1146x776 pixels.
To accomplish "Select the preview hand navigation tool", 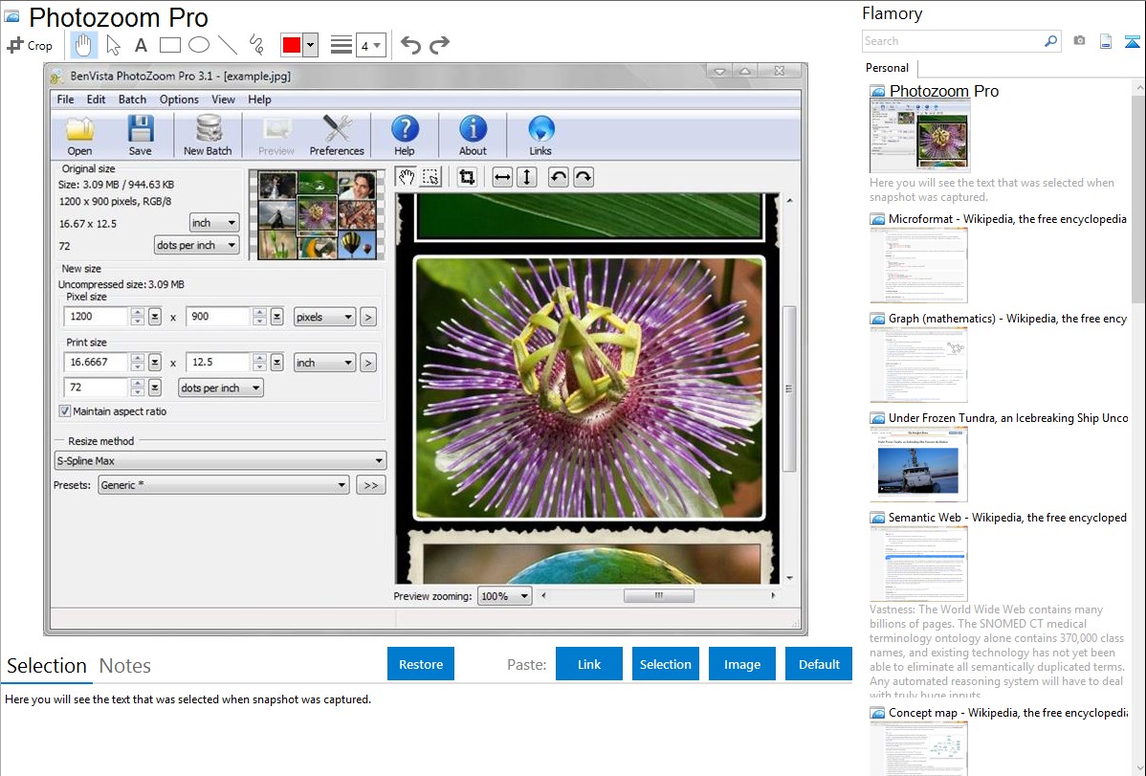I will pyautogui.click(x=407, y=177).
